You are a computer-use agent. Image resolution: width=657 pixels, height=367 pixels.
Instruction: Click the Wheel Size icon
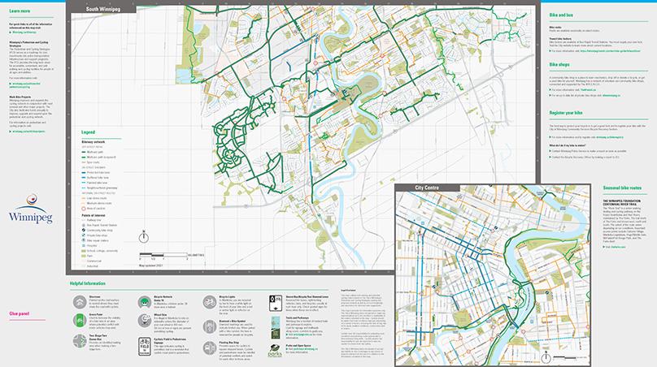pos(144,317)
